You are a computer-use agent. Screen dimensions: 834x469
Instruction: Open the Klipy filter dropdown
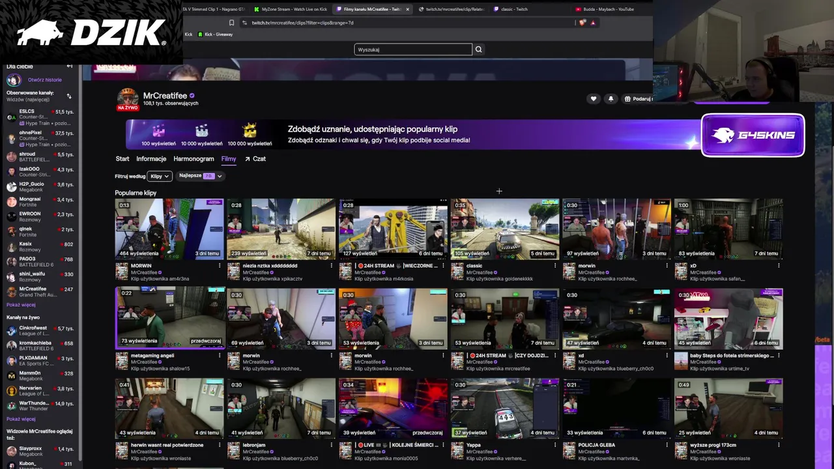click(x=160, y=176)
